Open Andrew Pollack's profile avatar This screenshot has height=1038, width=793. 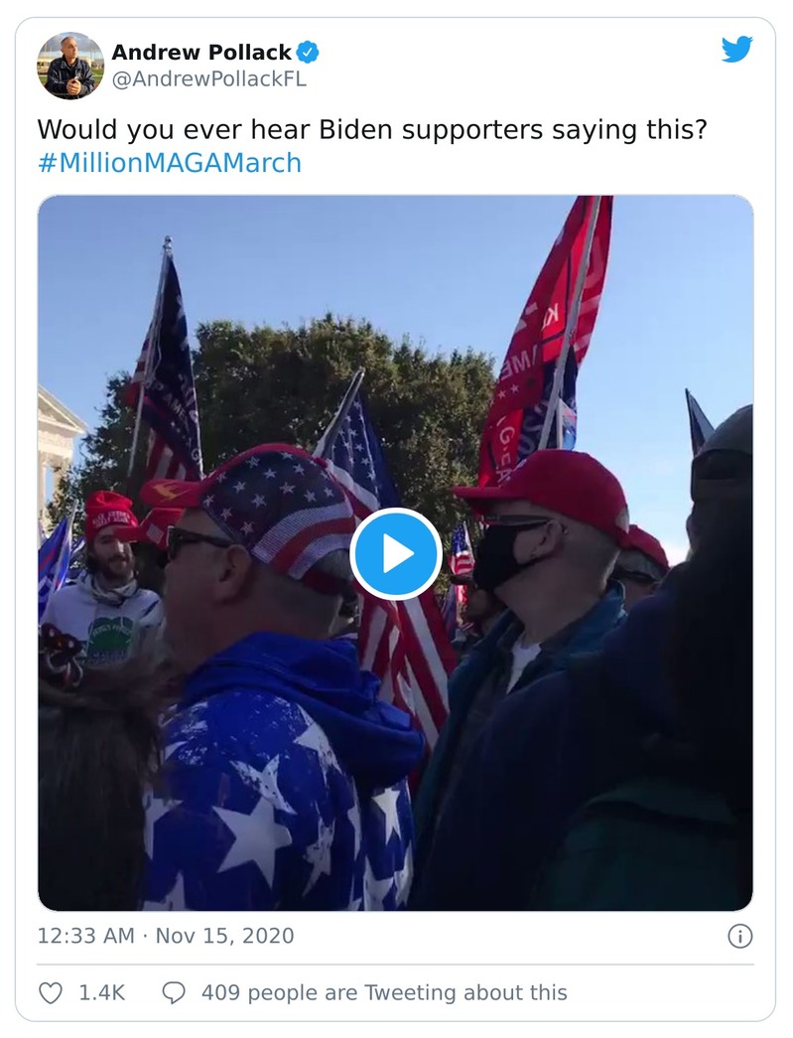(70, 66)
